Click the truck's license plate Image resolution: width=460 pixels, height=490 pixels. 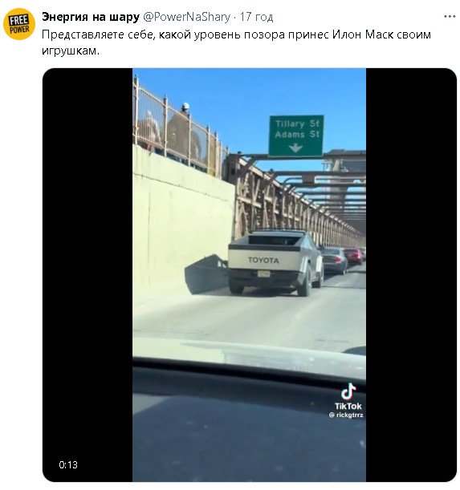[263, 274]
